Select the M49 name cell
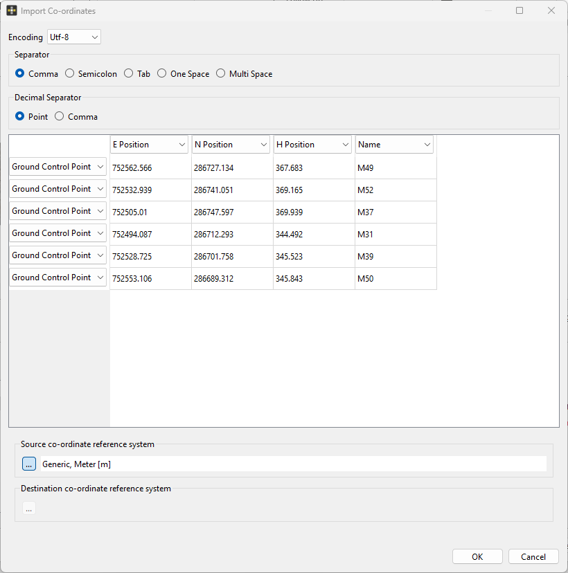568x573 pixels. click(396, 167)
